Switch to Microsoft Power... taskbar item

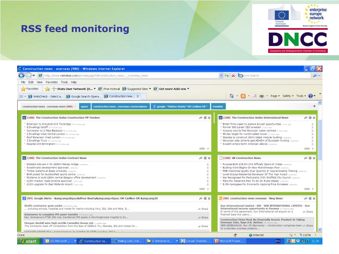[229, 241]
